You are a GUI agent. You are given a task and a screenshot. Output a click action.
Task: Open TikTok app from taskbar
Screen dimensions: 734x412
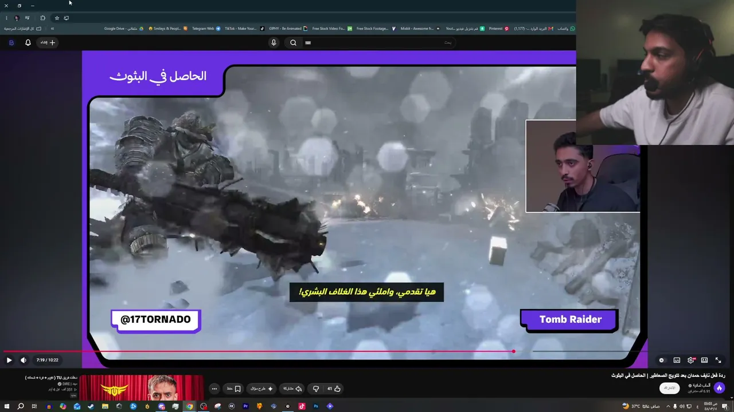pos(302,406)
